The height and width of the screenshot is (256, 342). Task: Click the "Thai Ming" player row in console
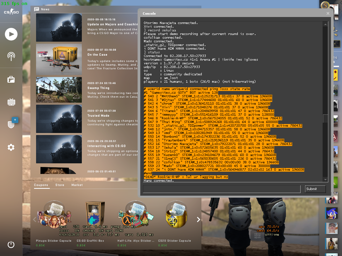(x=211, y=122)
